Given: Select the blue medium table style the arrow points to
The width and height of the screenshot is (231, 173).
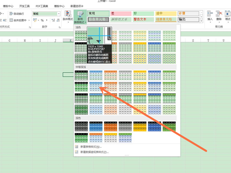Looking at the screenshot, I should 96,86.
